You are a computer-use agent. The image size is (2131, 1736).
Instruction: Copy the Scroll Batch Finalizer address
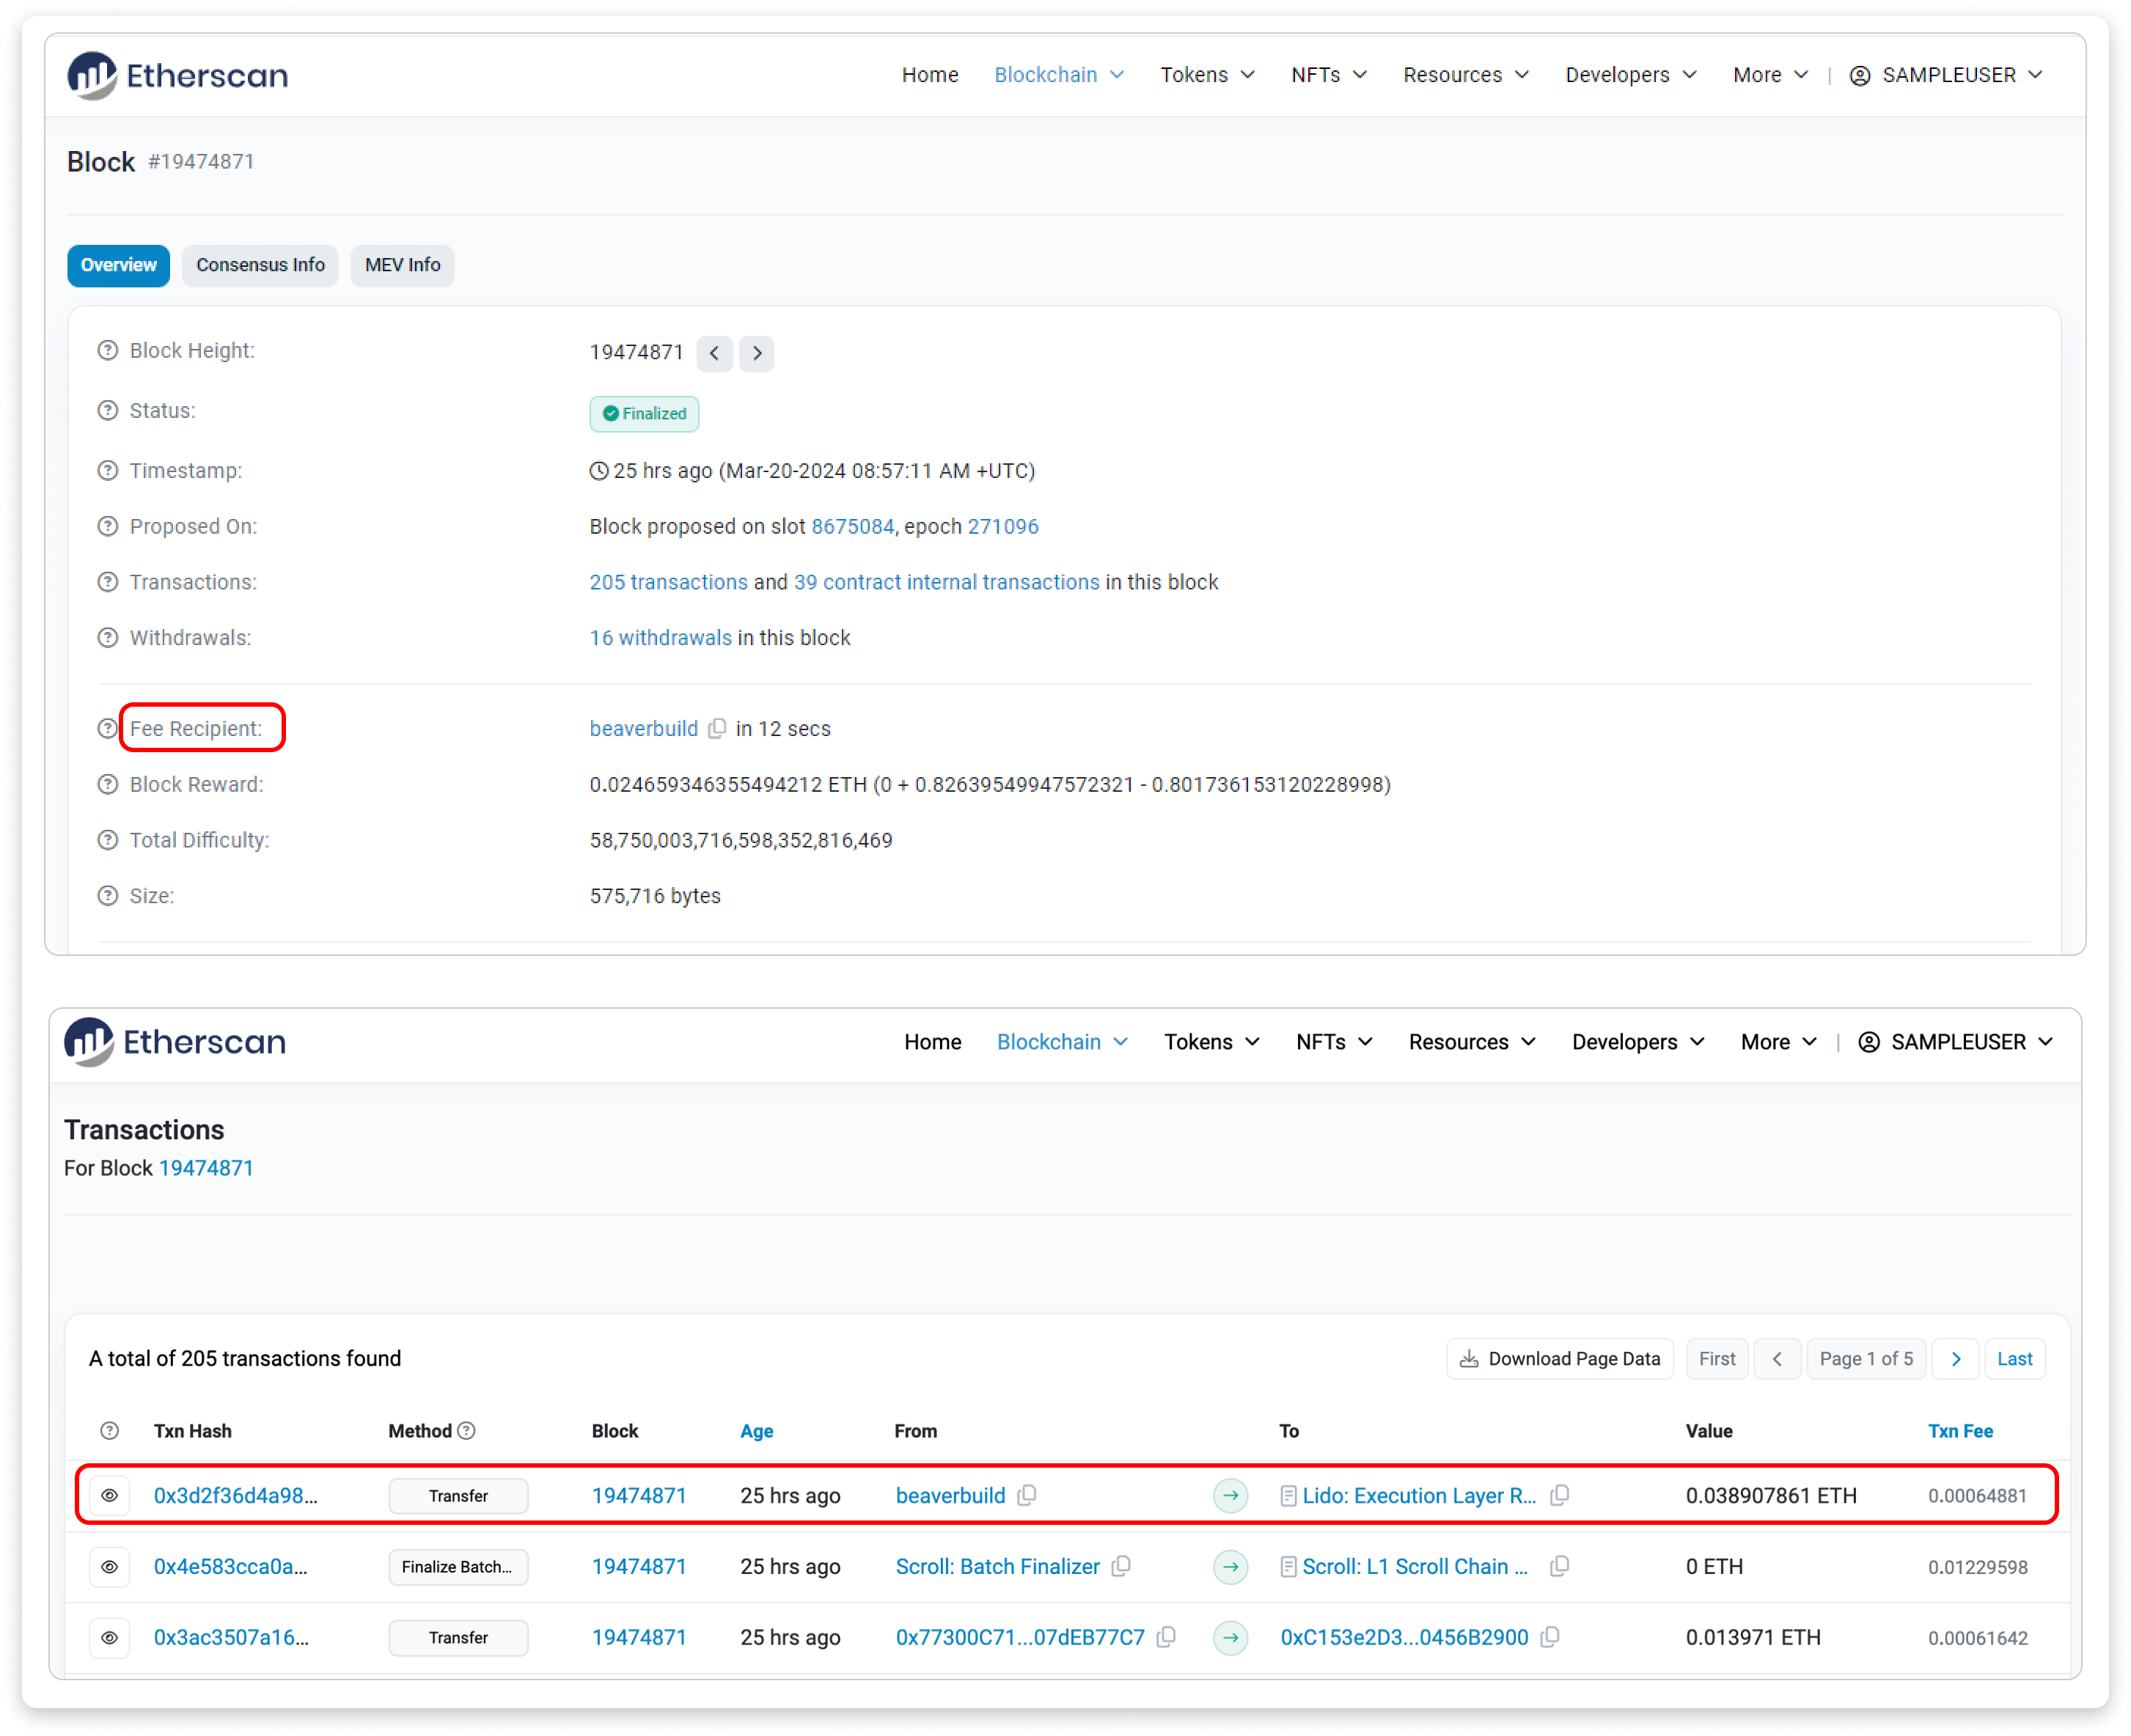pyautogui.click(x=1122, y=1566)
